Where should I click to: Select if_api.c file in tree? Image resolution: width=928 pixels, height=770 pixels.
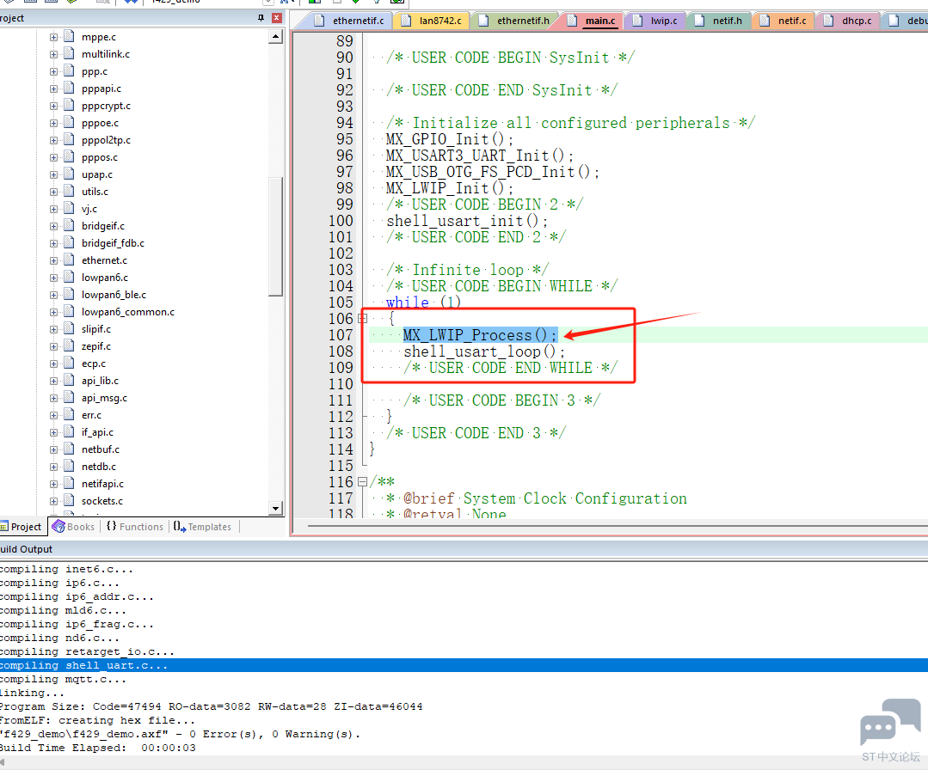pos(98,432)
